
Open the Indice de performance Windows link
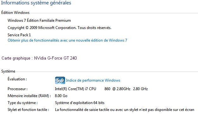93,80
